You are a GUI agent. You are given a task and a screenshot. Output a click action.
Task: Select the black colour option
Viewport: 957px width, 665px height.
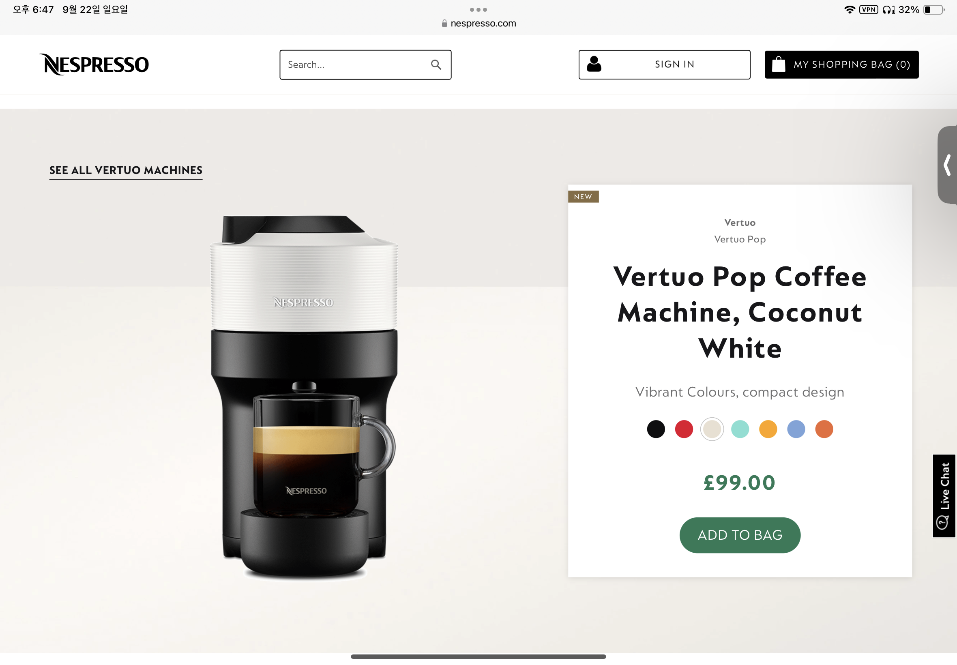coord(656,429)
